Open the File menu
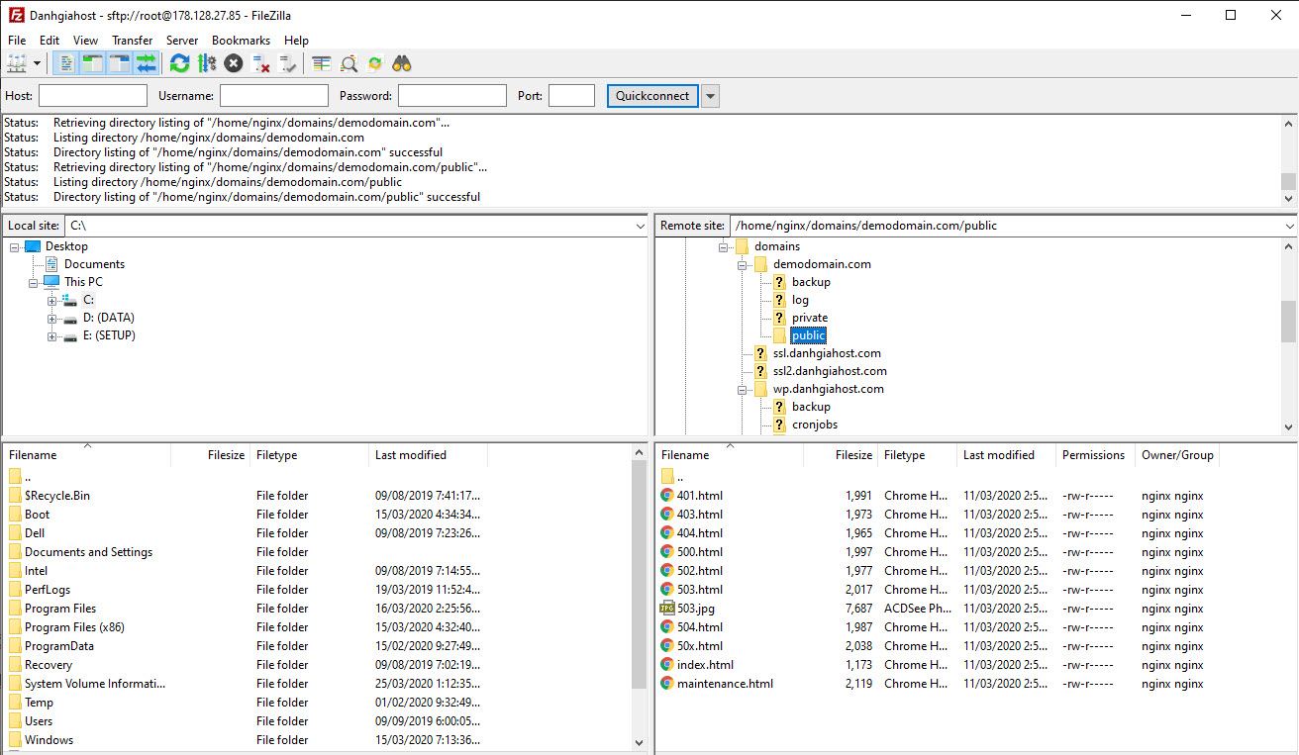 [x=17, y=41]
